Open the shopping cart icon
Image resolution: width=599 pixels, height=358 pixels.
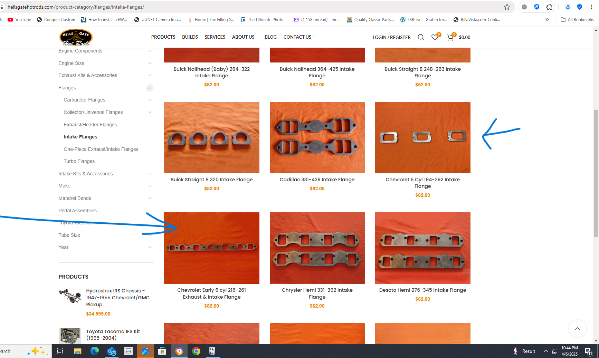coord(450,37)
